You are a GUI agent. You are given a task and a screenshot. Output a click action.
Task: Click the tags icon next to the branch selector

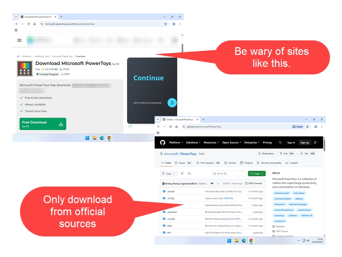click(189, 174)
